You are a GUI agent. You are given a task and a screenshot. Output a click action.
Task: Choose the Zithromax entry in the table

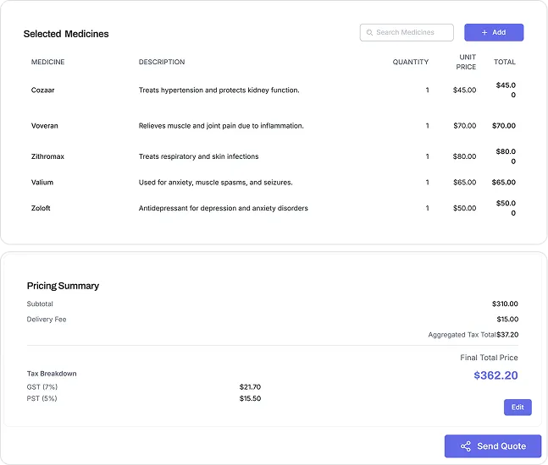[48, 156]
